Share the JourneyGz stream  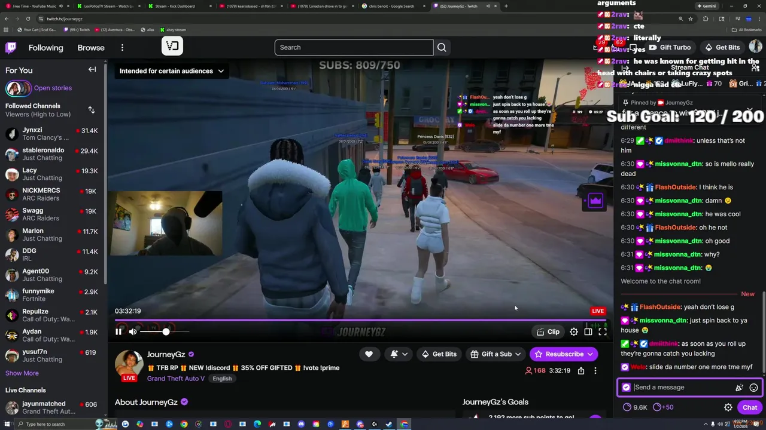coord(581,371)
